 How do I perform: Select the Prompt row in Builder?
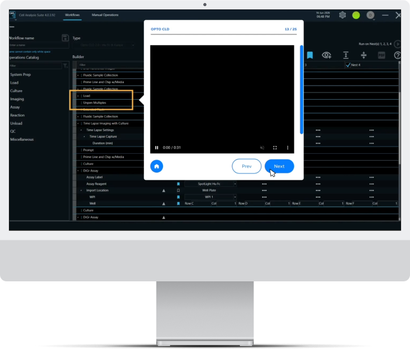(x=88, y=150)
